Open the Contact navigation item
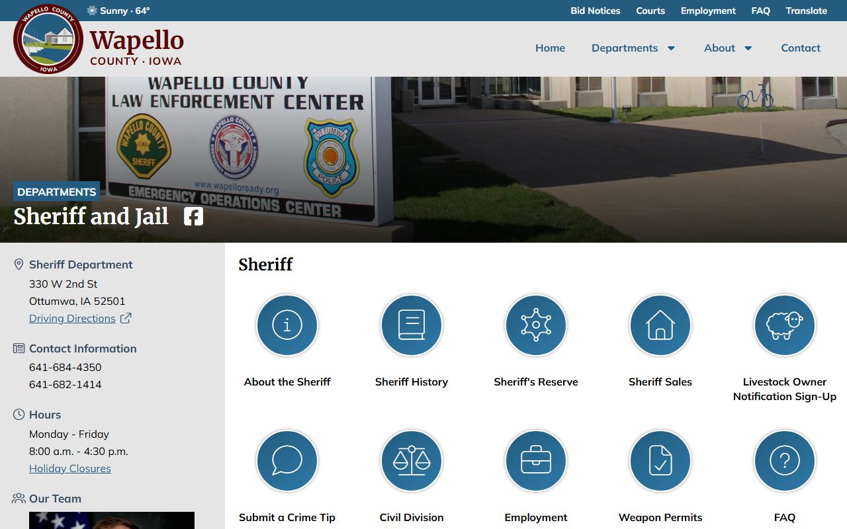 [801, 48]
